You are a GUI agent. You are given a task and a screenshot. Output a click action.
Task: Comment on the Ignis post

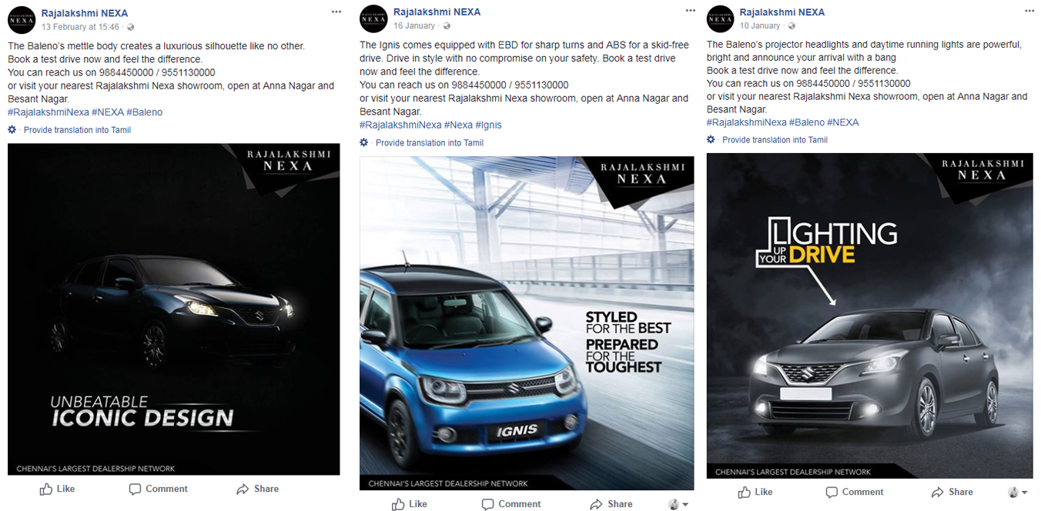click(x=511, y=504)
